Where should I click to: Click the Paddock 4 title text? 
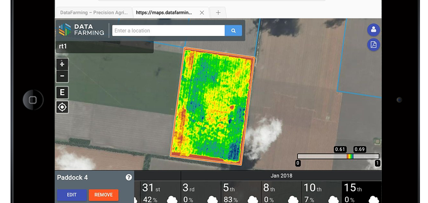pos(72,178)
